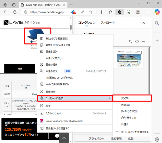Select 新しいタブで画像を開く

coord(75,38)
